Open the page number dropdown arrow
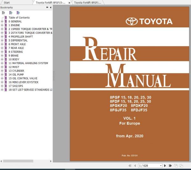Screen dimensions: 191x170 (161, 166)
